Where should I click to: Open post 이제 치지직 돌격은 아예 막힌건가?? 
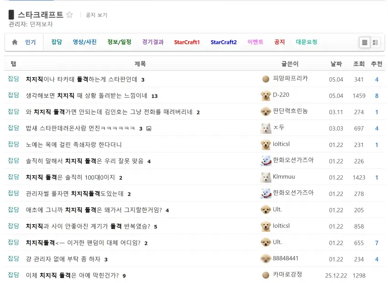click(x=72, y=275)
